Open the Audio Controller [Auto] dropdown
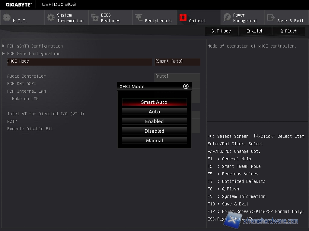The image size is (309, 231). tap(177, 76)
